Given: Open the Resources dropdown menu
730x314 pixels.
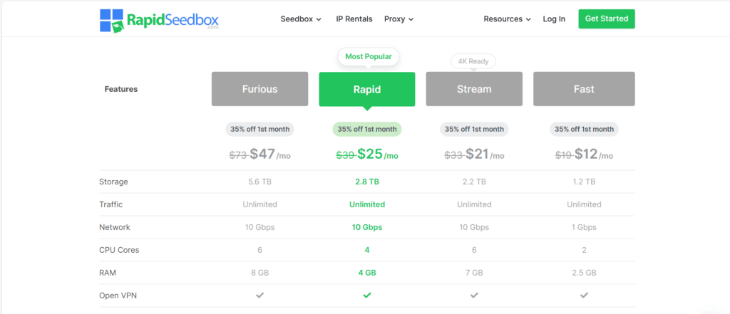Looking at the screenshot, I should [x=507, y=19].
